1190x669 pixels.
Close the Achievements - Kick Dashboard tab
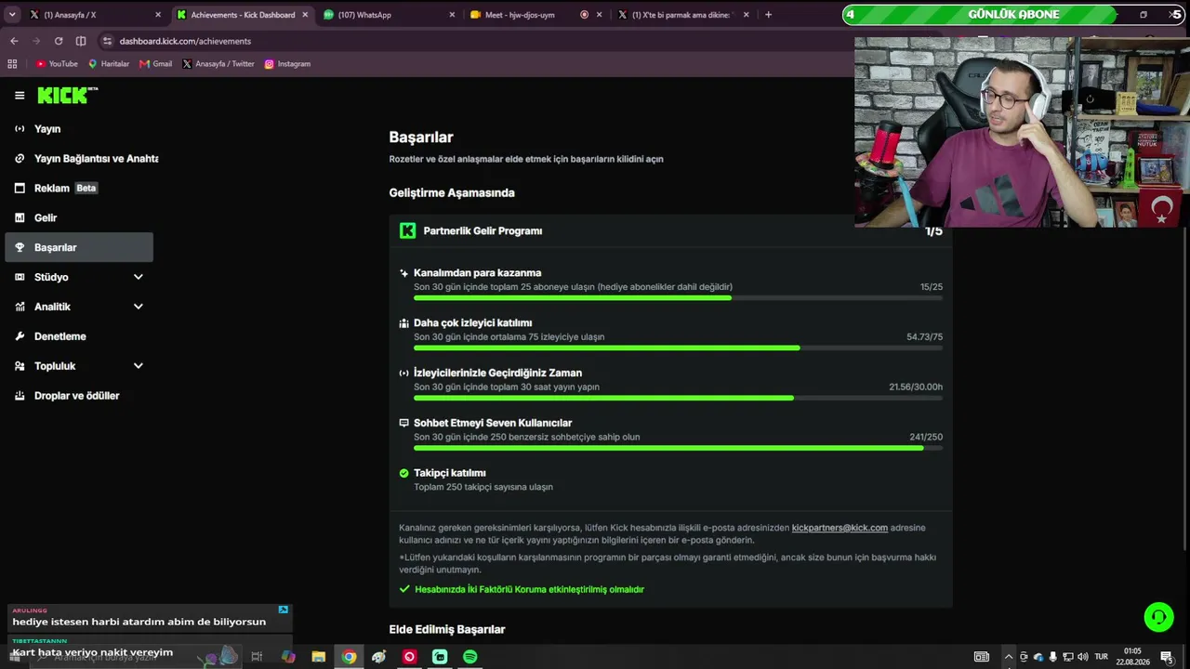point(305,15)
